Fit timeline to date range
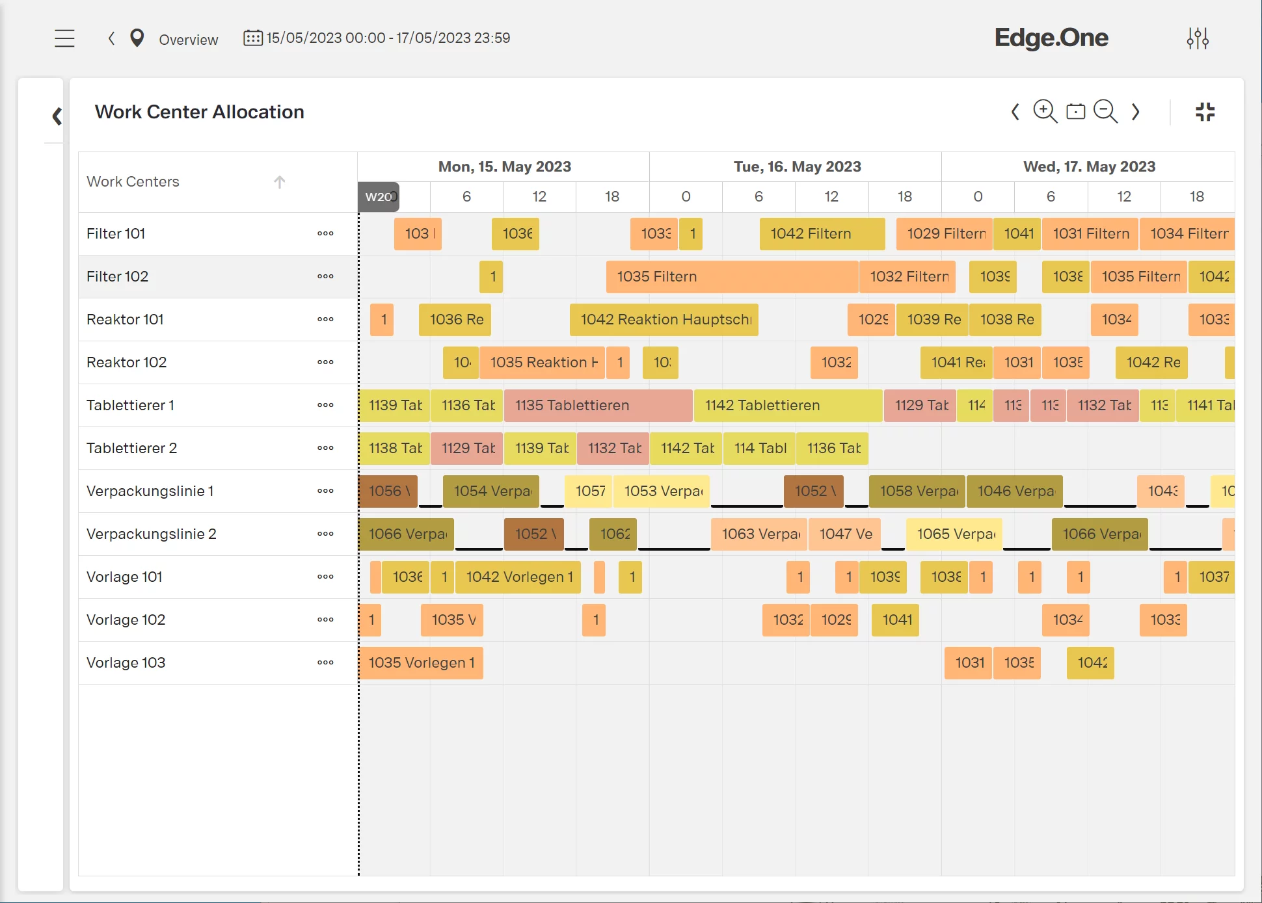This screenshot has height=903, width=1262. click(1075, 111)
